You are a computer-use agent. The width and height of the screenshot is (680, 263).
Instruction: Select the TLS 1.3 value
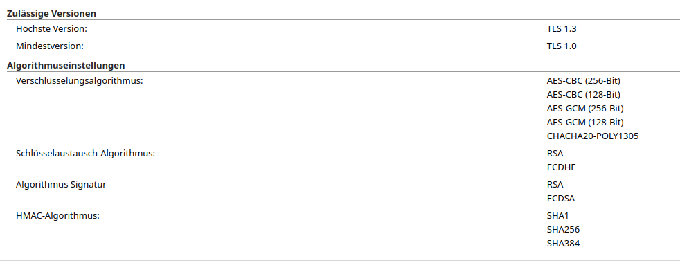[x=562, y=29]
